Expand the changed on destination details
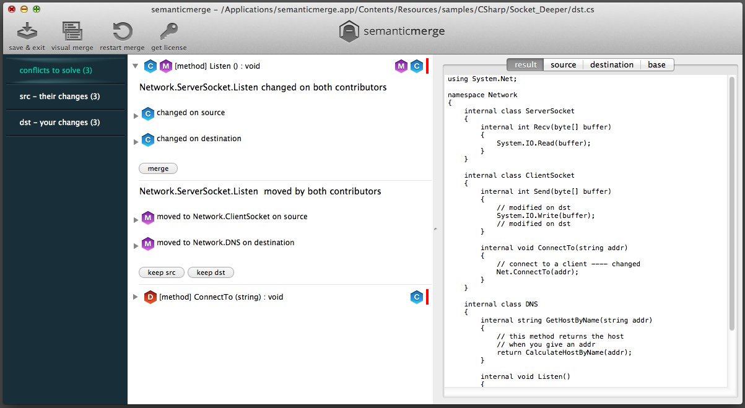This screenshot has height=408, width=745. [136, 142]
